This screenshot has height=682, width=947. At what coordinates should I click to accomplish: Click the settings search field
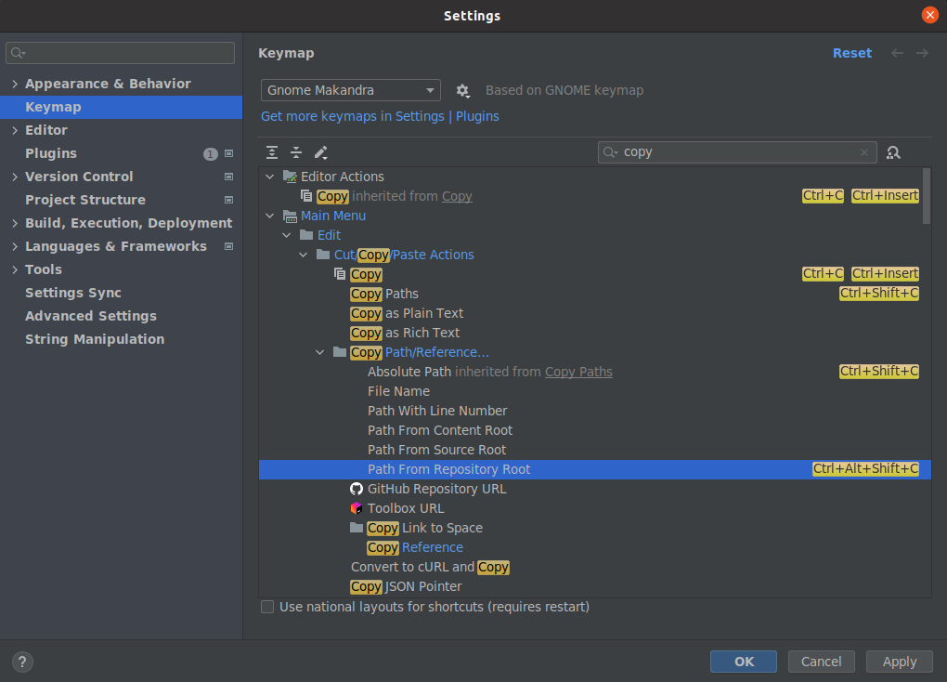(x=121, y=53)
